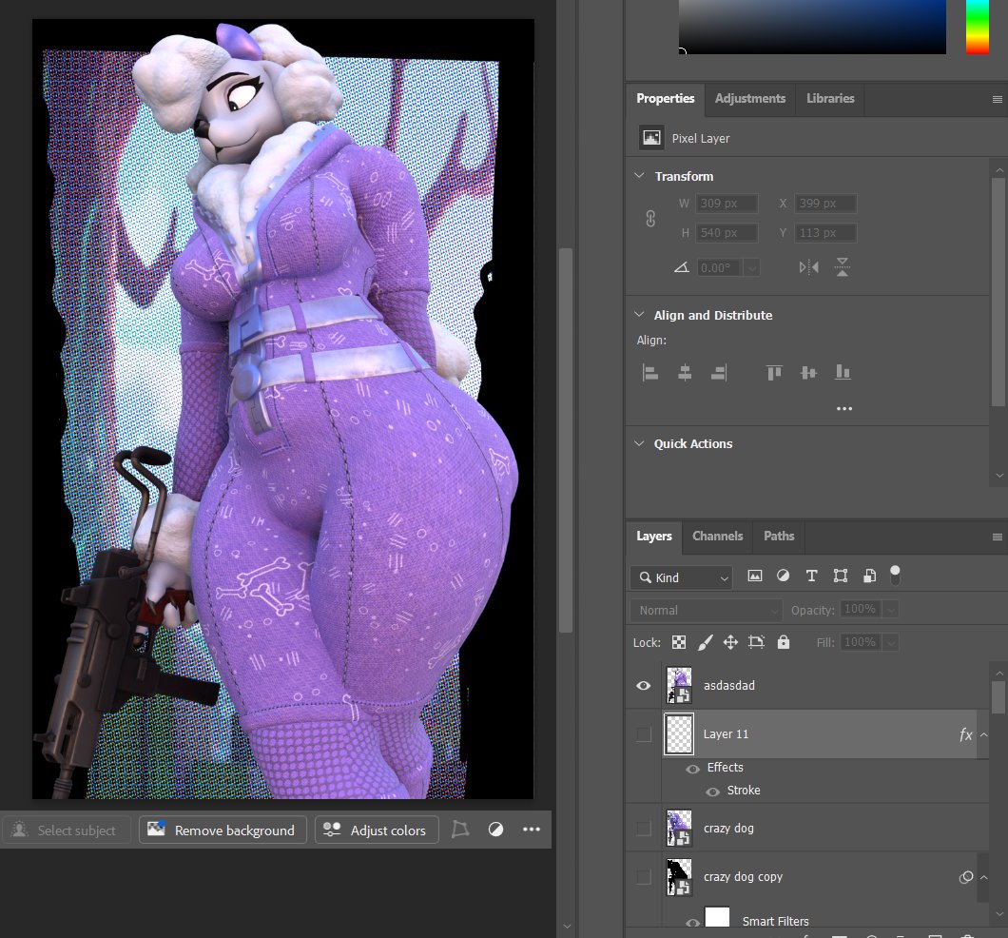Hide the asdasdad layer
The width and height of the screenshot is (1008, 938).
click(x=644, y=686)
